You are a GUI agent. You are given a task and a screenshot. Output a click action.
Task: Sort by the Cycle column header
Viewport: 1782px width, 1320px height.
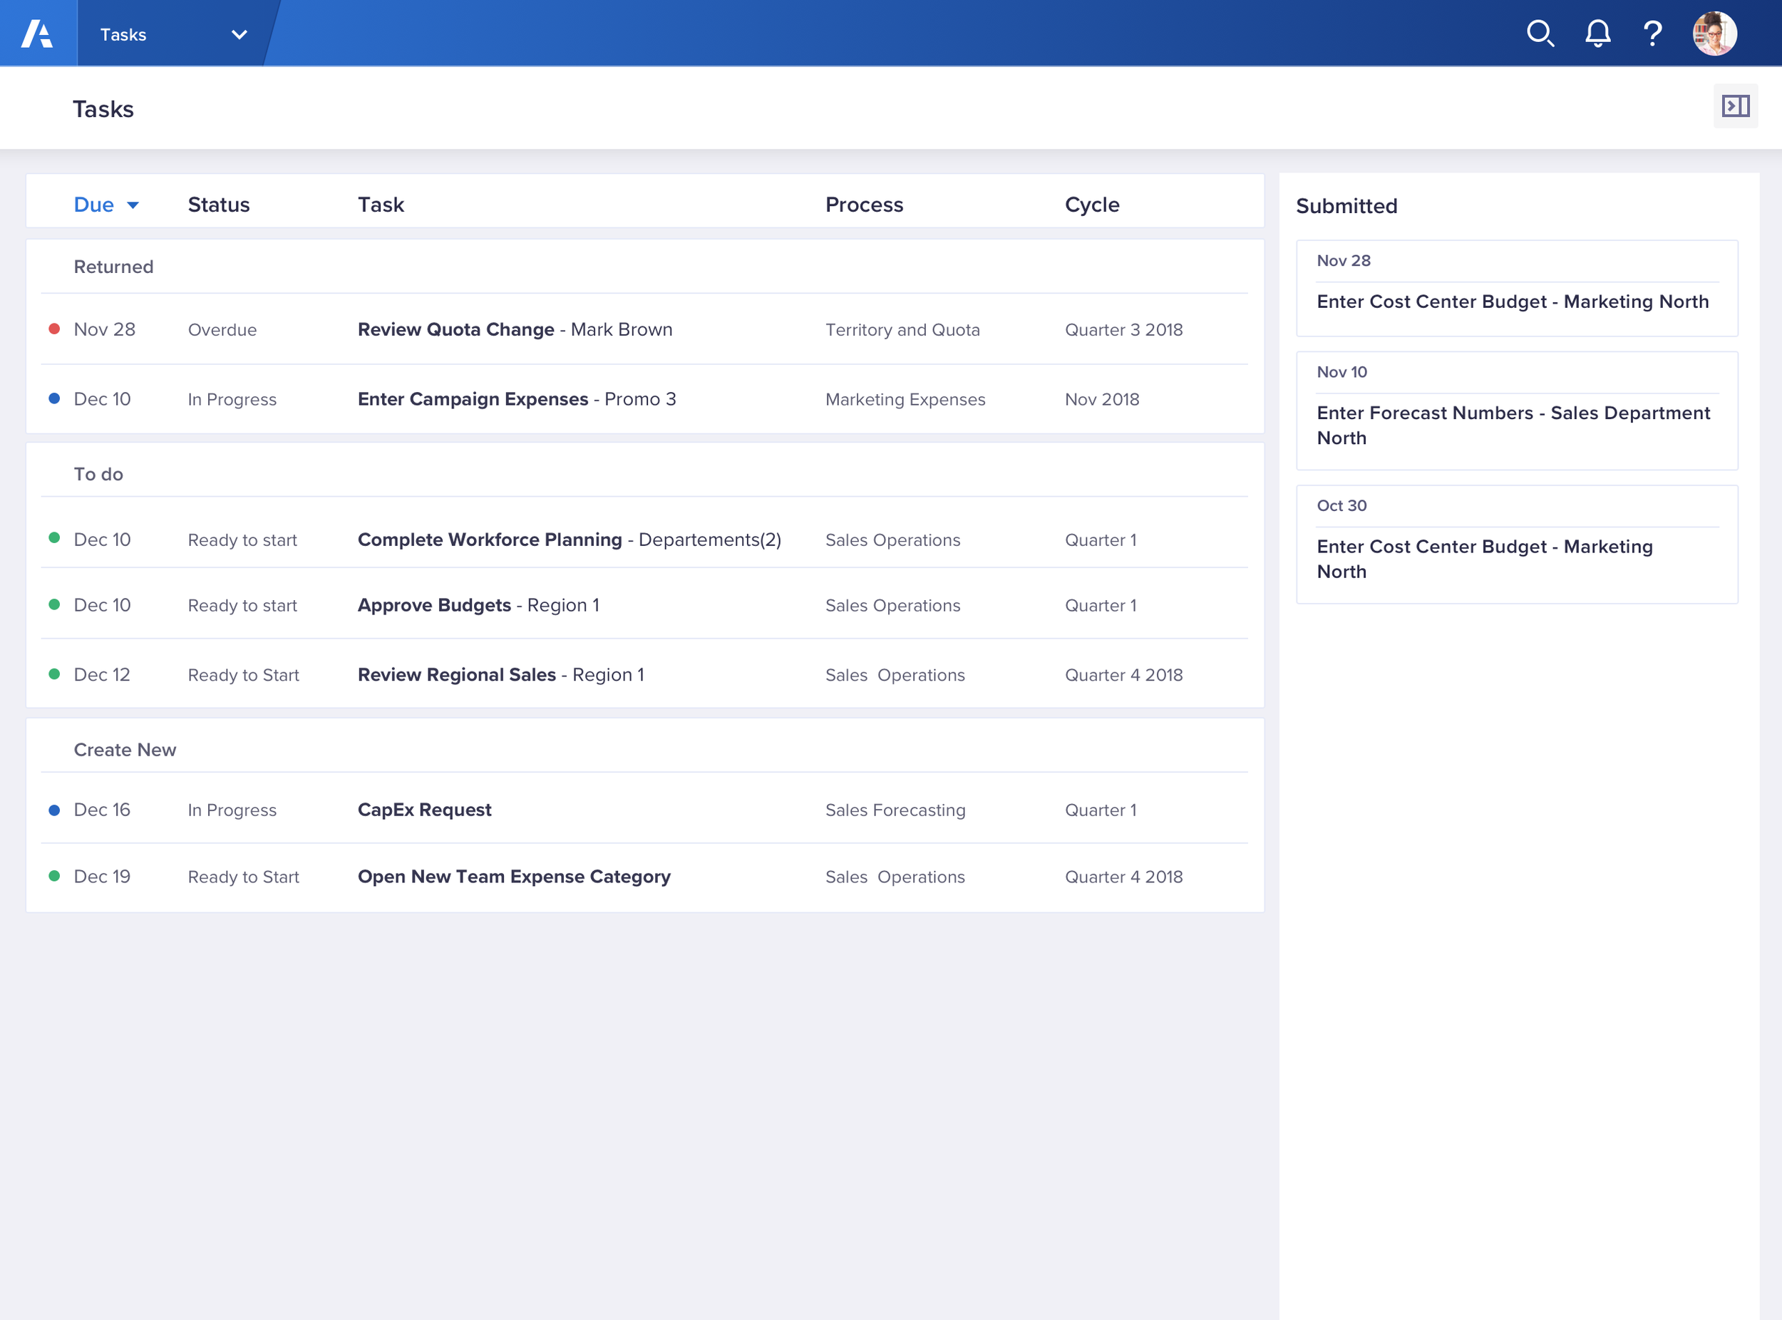(1091, 205)
